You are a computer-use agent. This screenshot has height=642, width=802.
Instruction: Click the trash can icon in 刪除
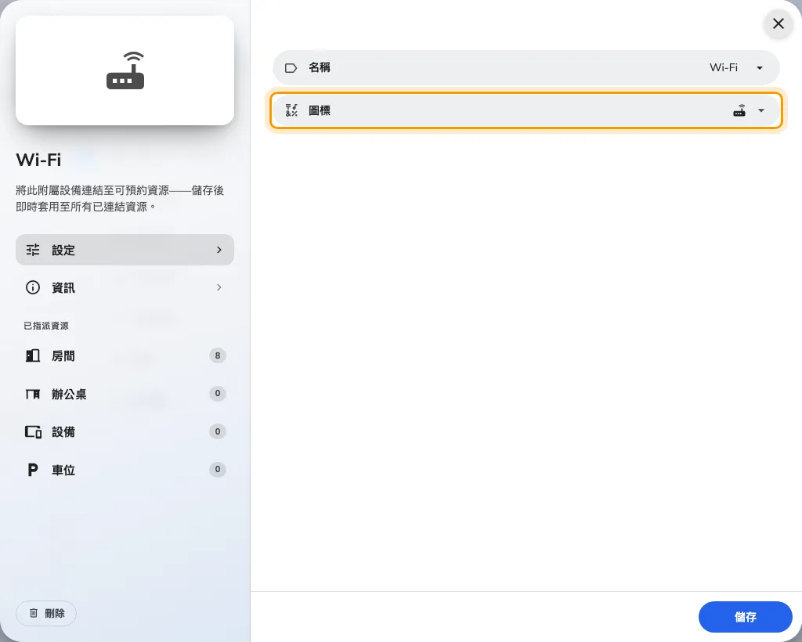tap(34, 613)
